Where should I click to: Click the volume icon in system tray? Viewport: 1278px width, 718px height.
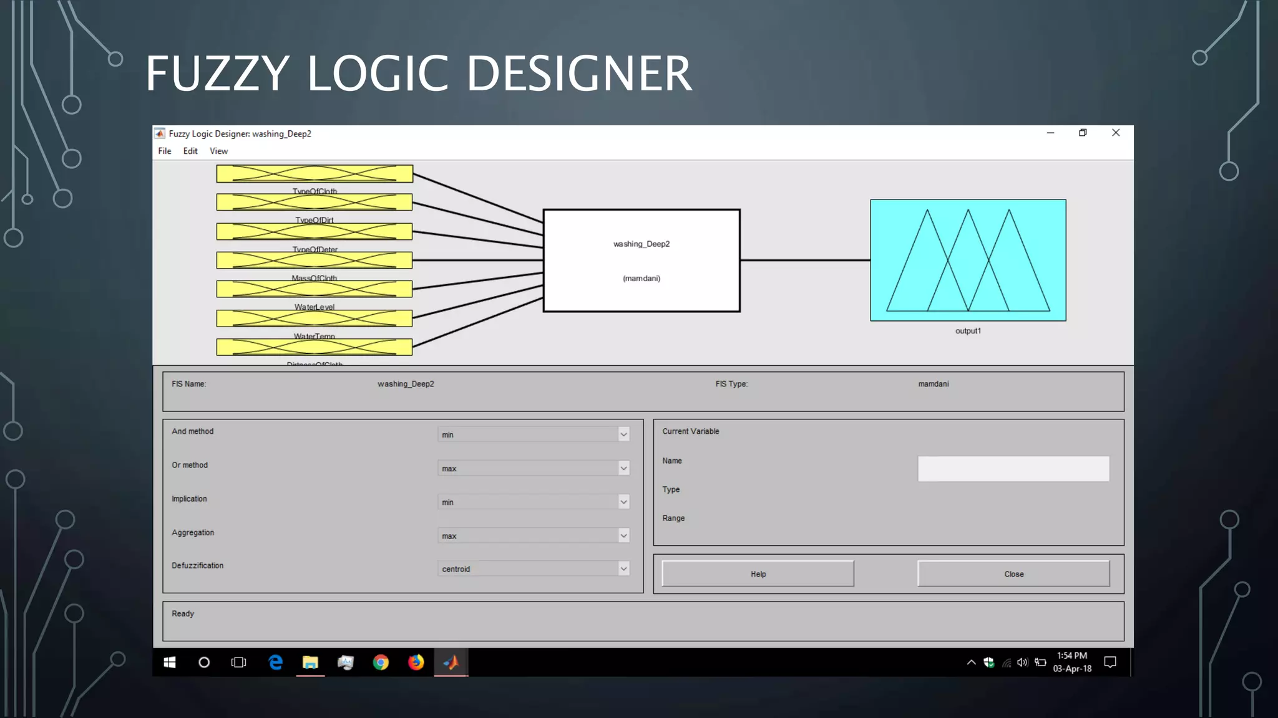(x=1022, y=663)
